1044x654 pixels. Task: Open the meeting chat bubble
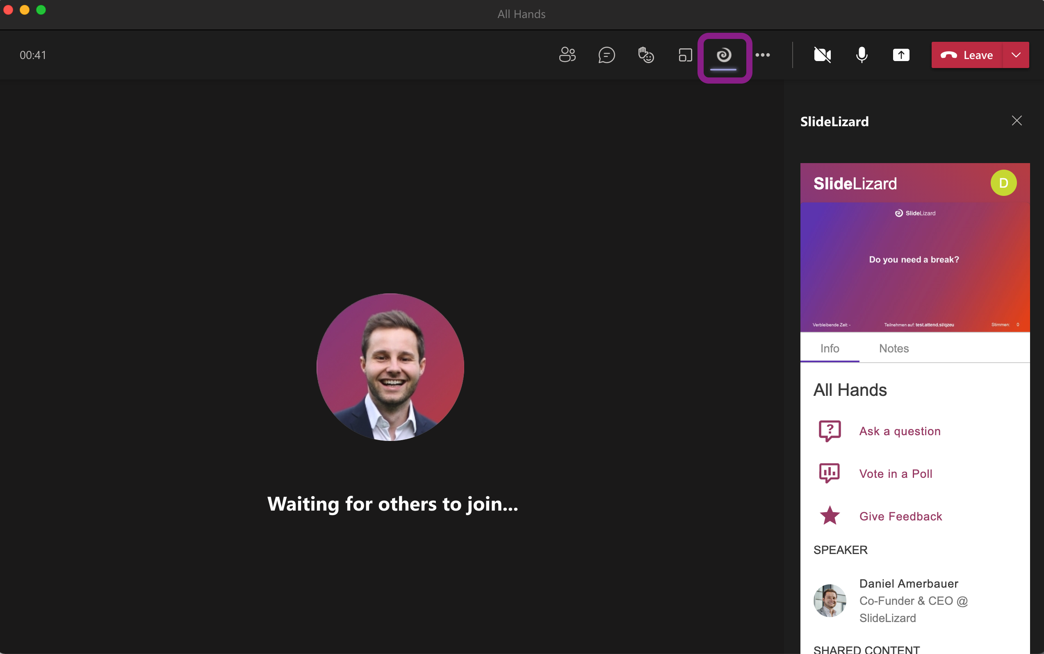pos(606,55)
